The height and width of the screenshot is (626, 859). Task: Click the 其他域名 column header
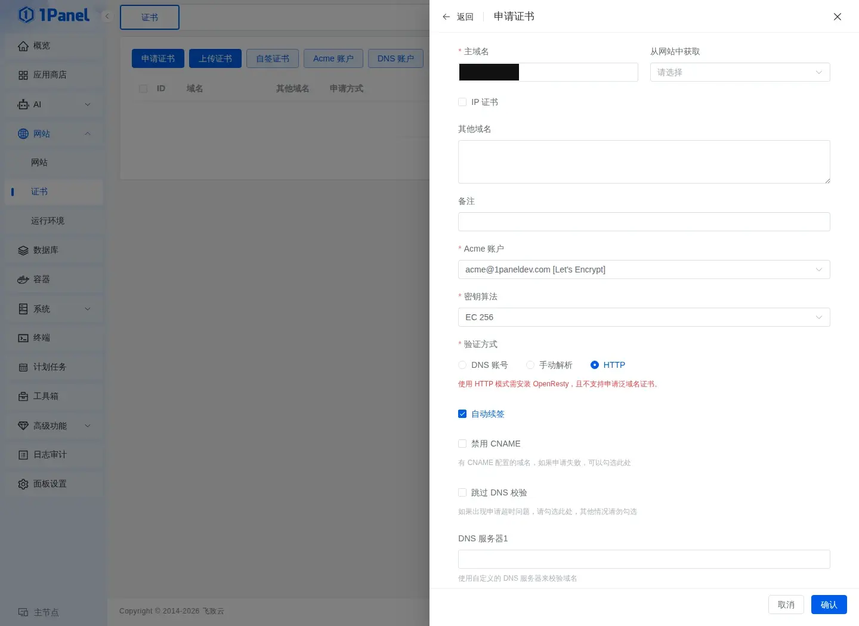pos(293,88)
